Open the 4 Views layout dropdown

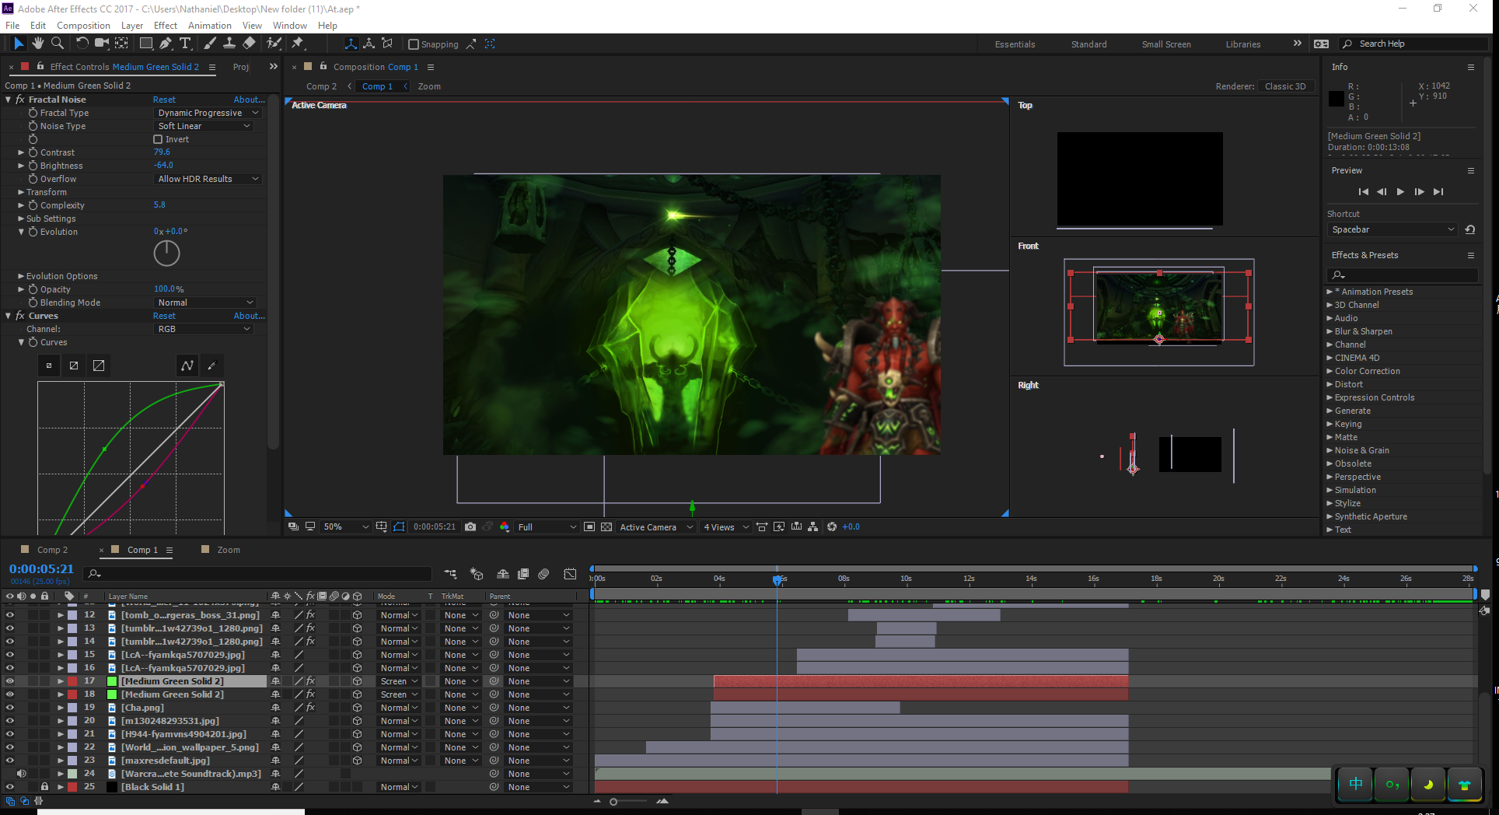coord(725,526)
